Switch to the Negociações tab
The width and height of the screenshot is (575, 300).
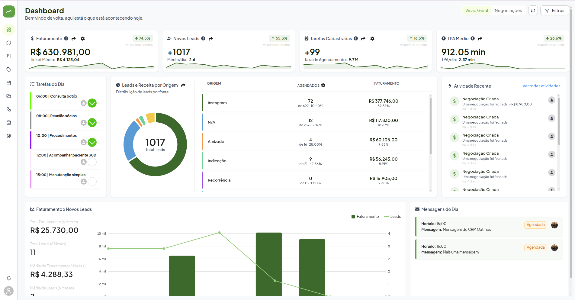[x=508, y=11]
